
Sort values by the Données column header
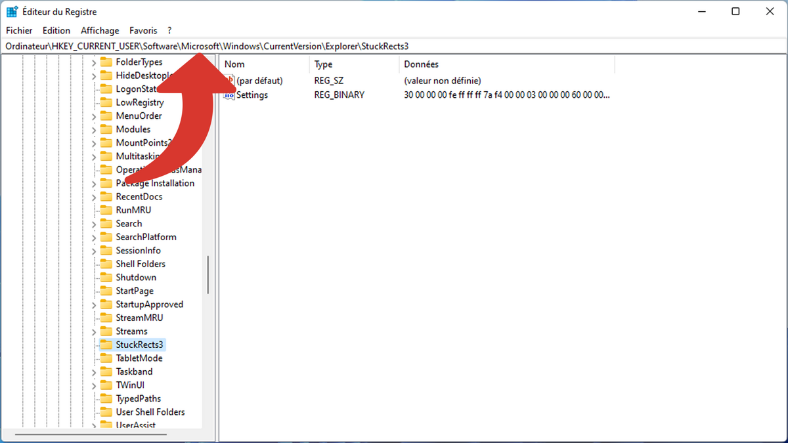click(x=506, y=64)
